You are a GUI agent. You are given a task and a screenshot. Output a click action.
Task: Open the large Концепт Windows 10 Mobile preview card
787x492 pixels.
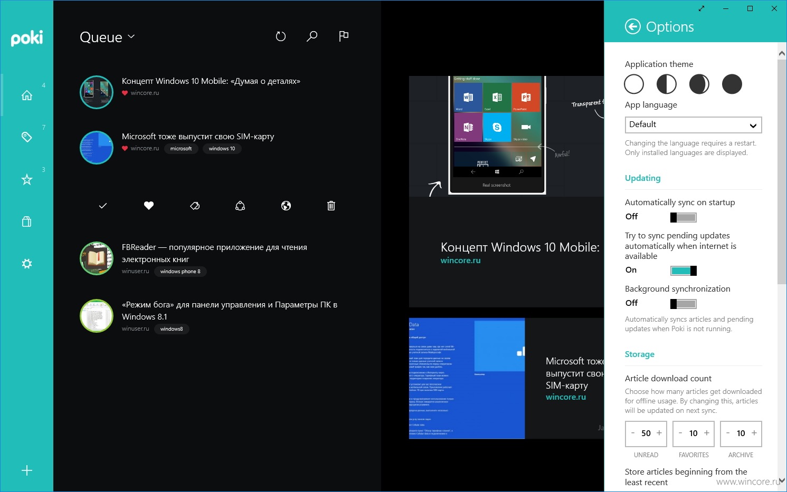(x=506, y=191)
